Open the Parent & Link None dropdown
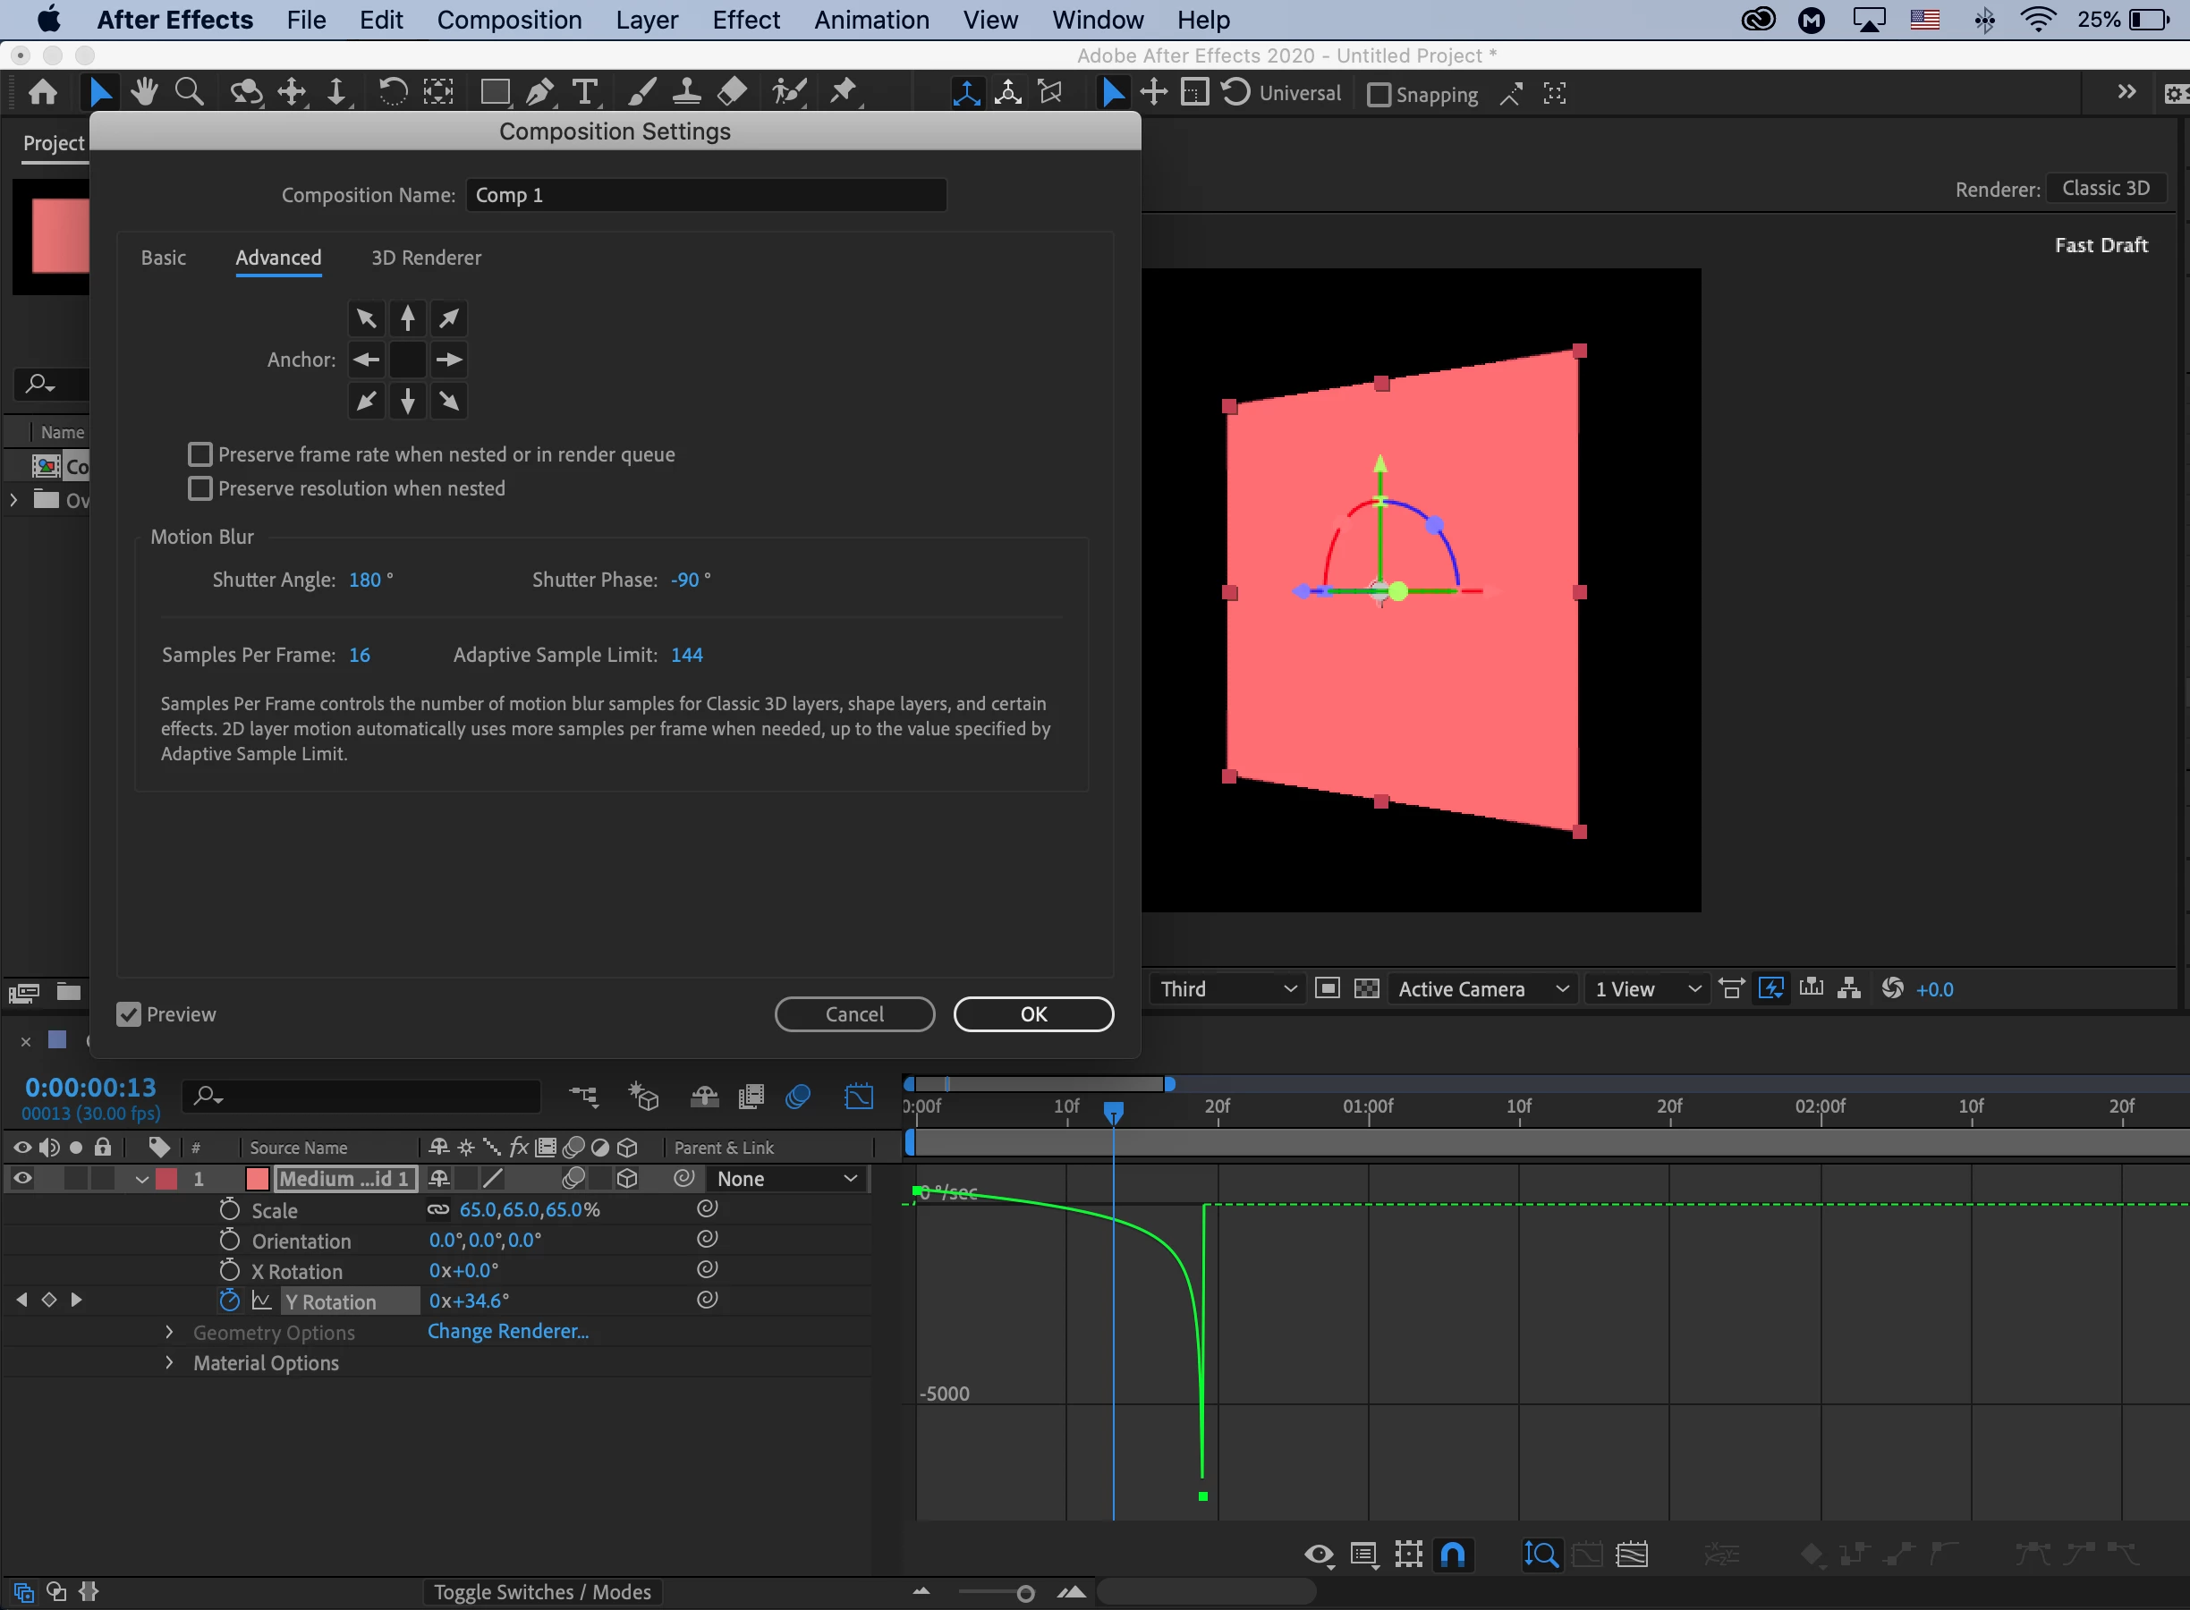This screenshot has width=2190, height=1610. (x=785, y=1179)
